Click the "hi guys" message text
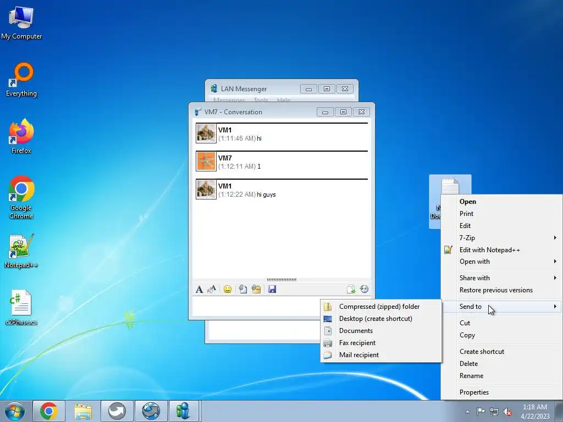The width and height of the screenshot is (563, 422). pos(266,195)
